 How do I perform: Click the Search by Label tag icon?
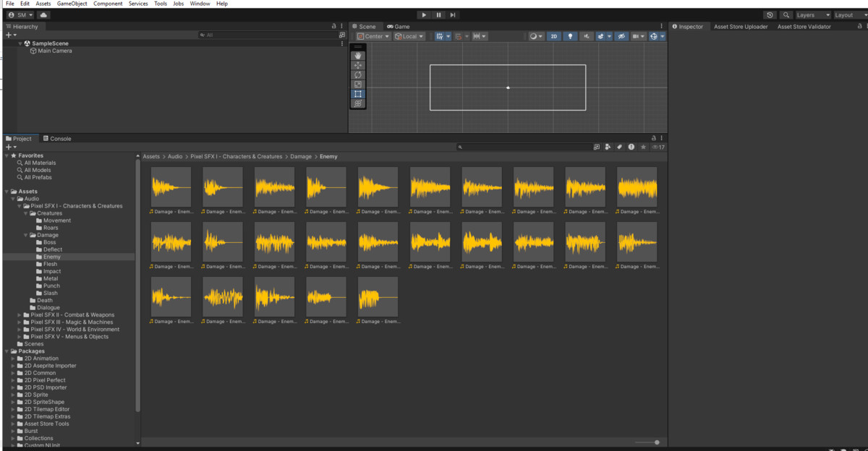click(619, 147)
